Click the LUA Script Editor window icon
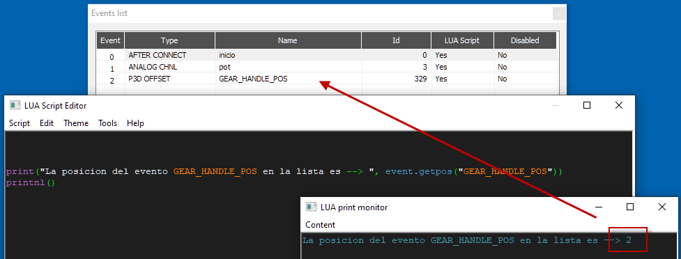Screen dimensions: 681x259 click(x=15, y=105)
